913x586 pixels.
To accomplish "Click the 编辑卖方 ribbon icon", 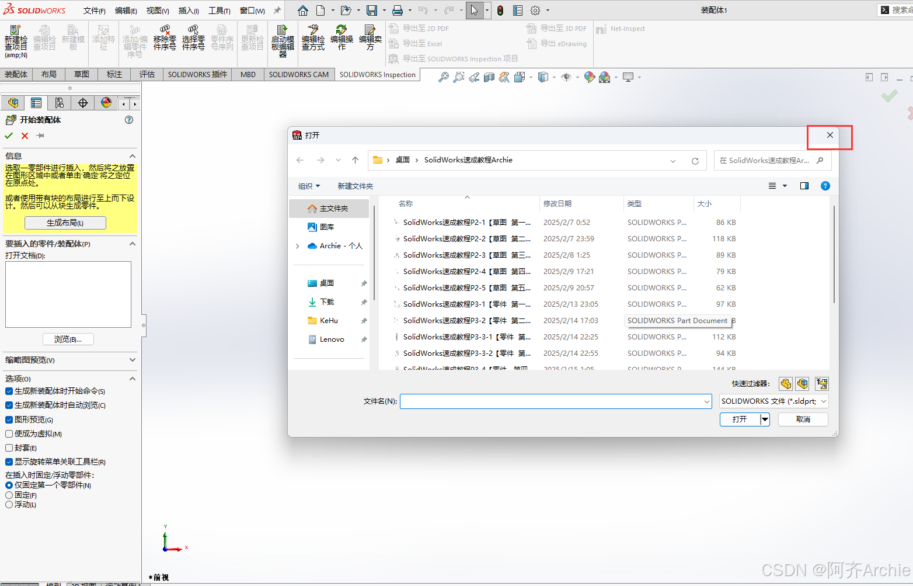I will coord(370,38).
